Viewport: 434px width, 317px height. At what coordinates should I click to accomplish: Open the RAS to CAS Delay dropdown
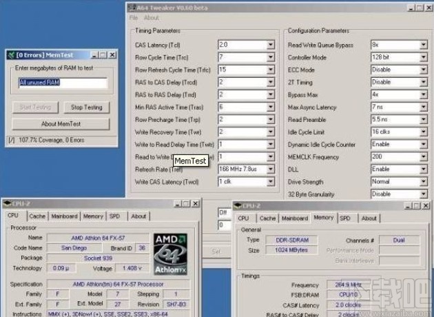pos(271,82)
